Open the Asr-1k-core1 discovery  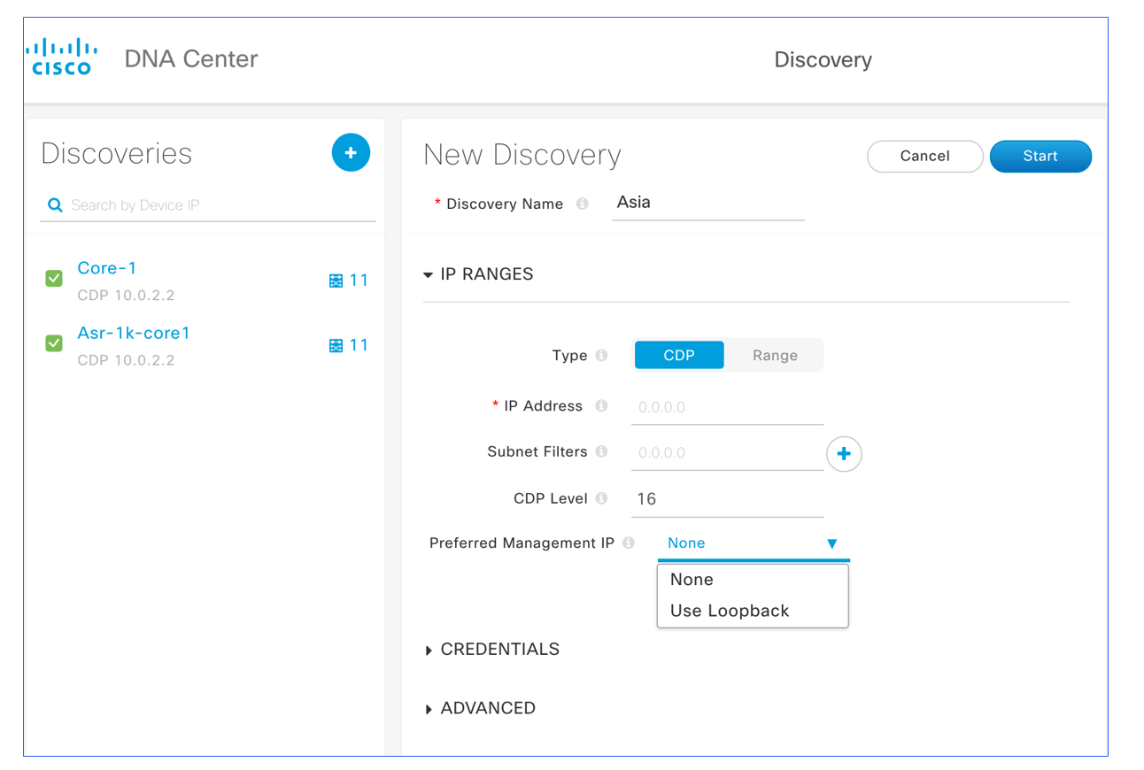click(134, 334)
